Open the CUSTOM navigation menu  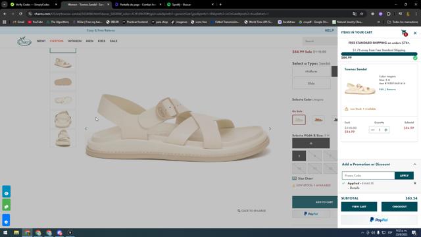[57, 41]
